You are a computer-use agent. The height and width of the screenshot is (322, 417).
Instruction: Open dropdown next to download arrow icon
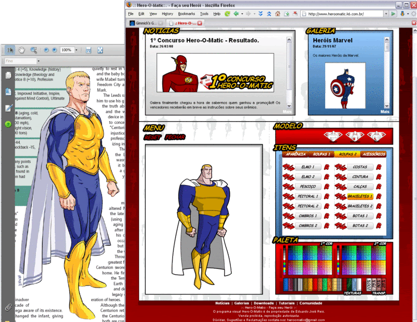click(408, 14)
